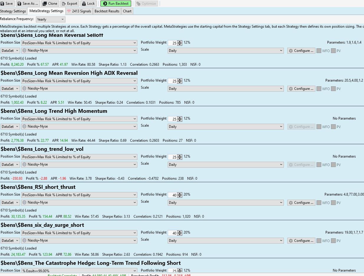Toggle PV checkbox for Long_trend_low_vol
Screen dimensions: 364x276
click(333, 165)
